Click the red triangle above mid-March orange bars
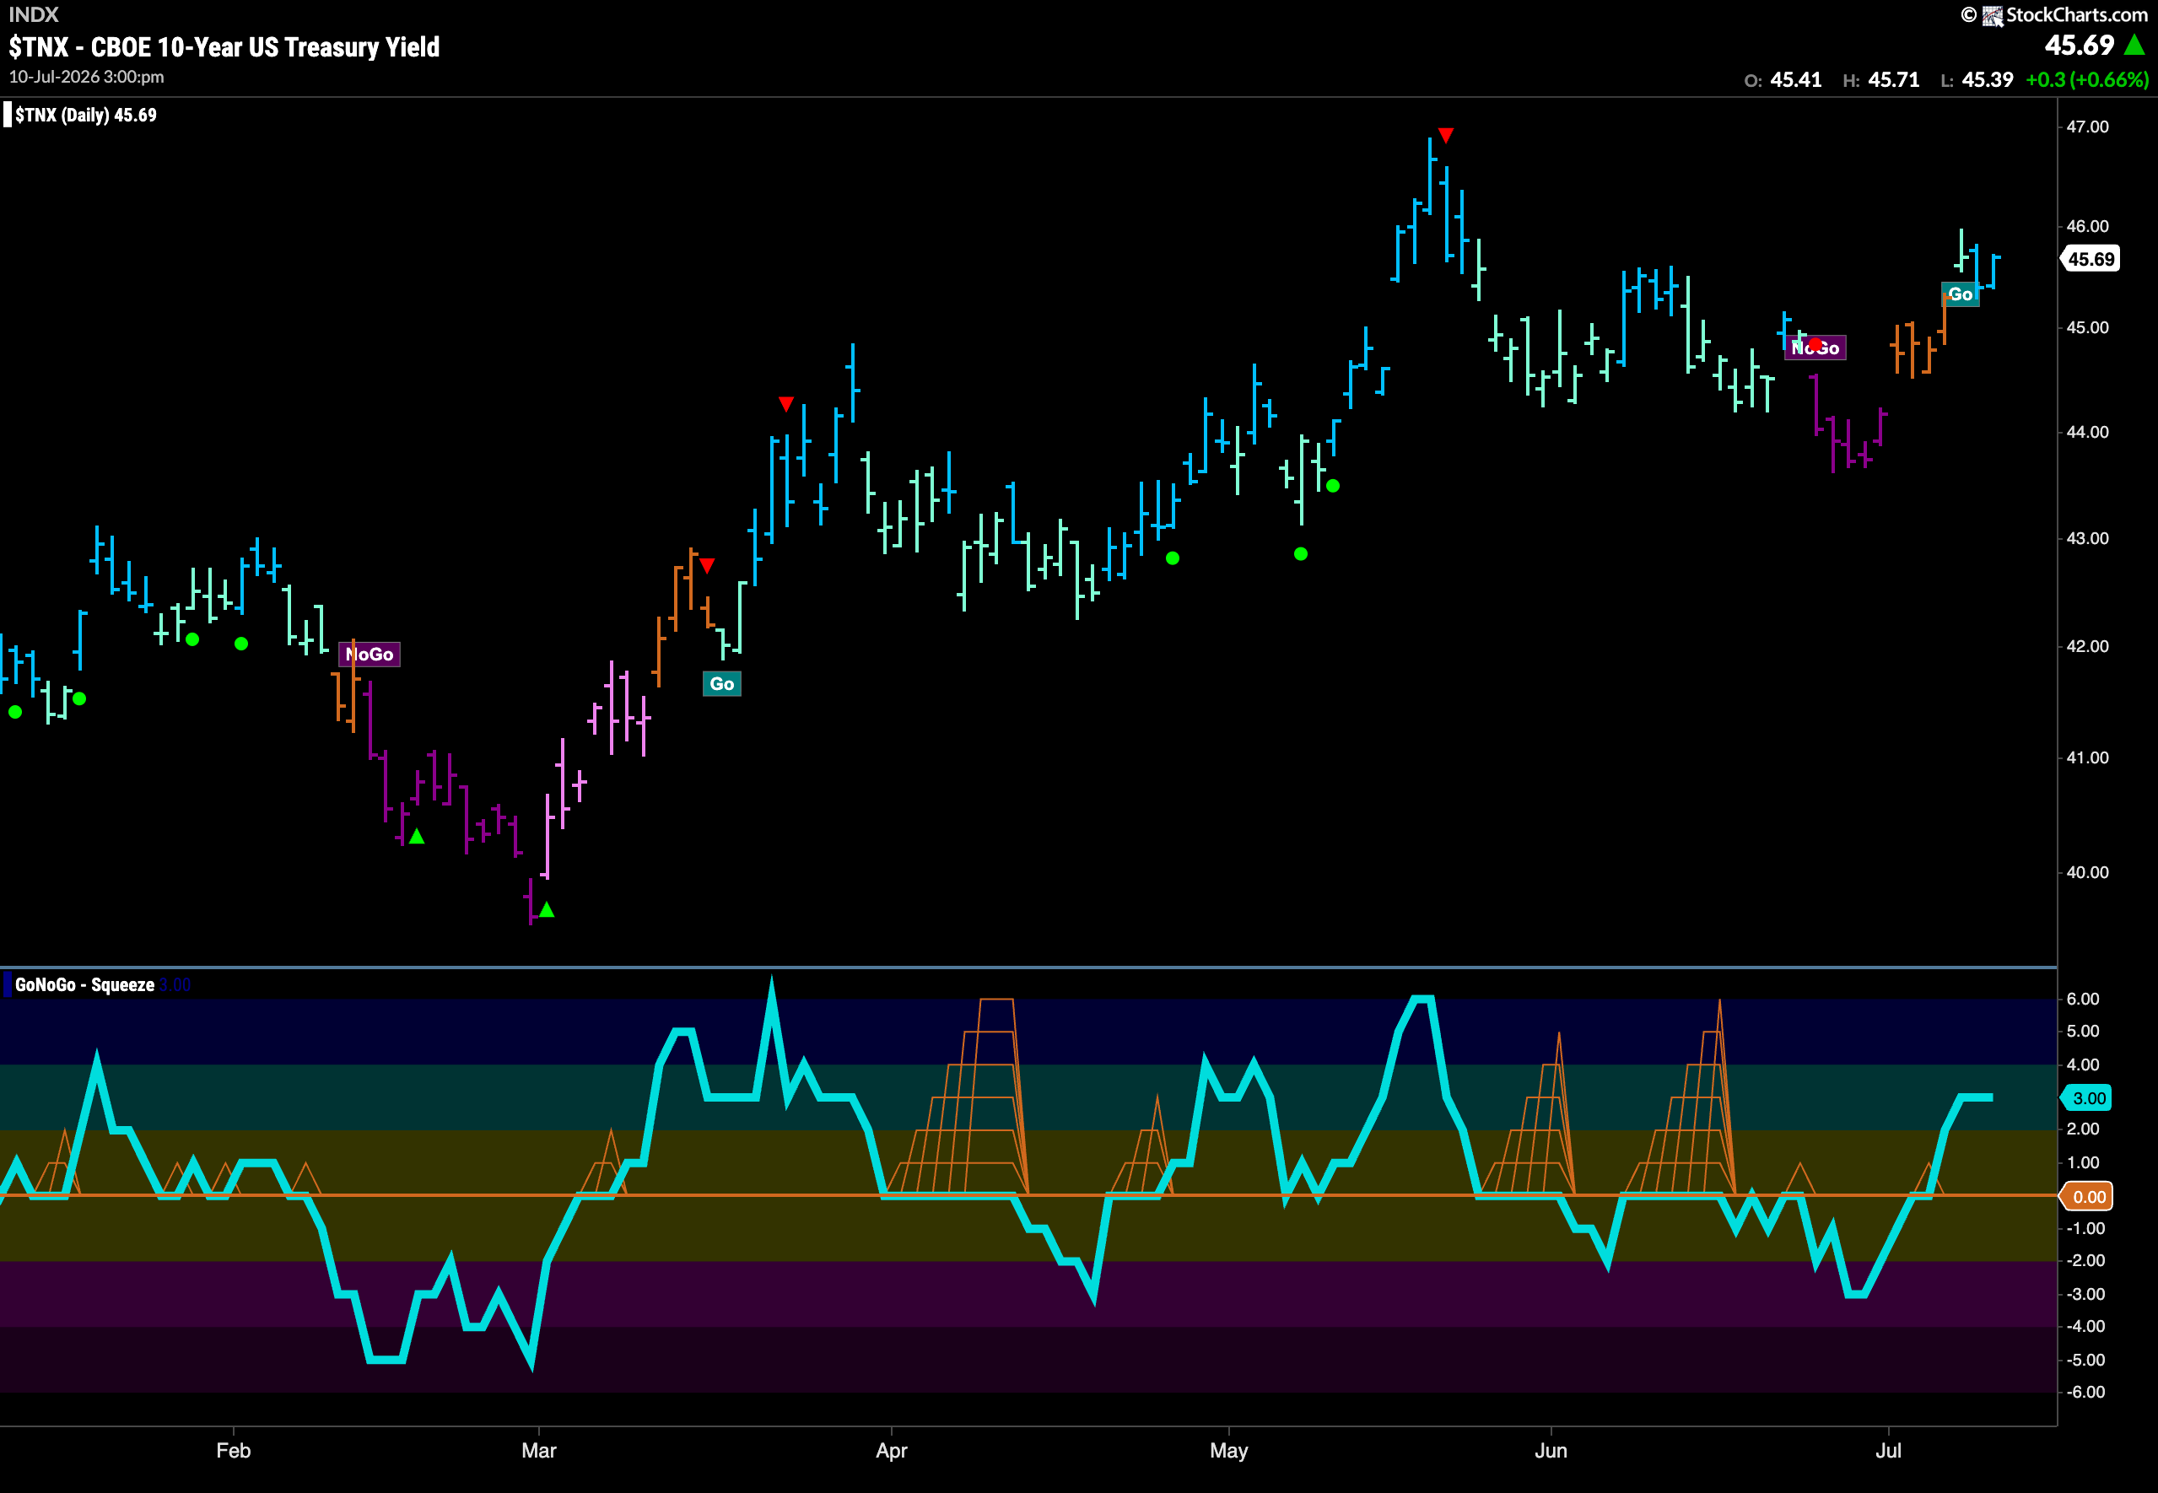Screen dimensions: 2158x1493 coord(707,566)
